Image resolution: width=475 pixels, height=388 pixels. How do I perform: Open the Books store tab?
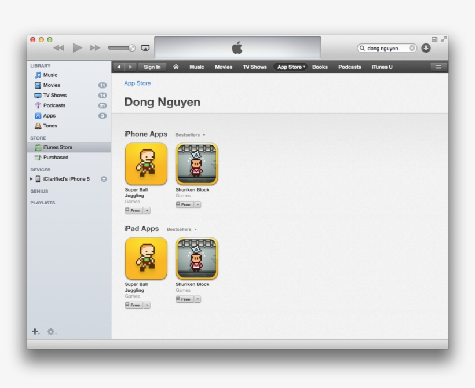(320, 67)
